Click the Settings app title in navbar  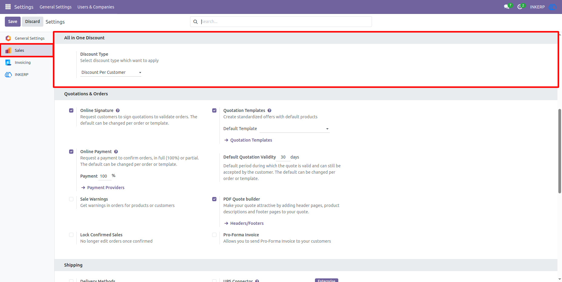[24, 7]
